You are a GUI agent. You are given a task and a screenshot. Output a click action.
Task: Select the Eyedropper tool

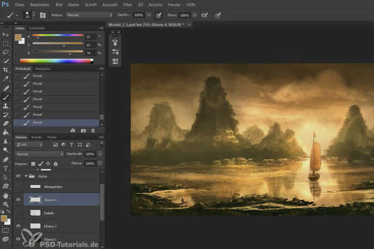[x=6, y=78]
